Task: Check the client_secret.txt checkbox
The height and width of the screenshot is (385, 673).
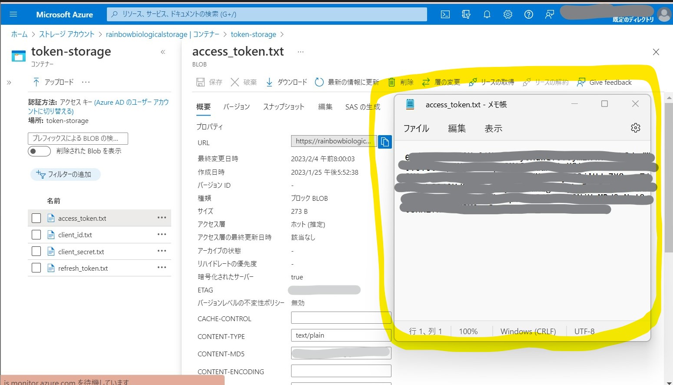Action: click(x=36, y=252)
